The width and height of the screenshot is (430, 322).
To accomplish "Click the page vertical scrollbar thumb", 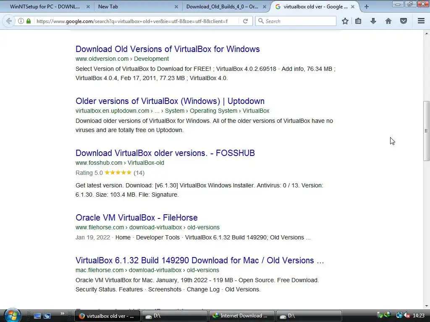I will [x=426, y=131].
